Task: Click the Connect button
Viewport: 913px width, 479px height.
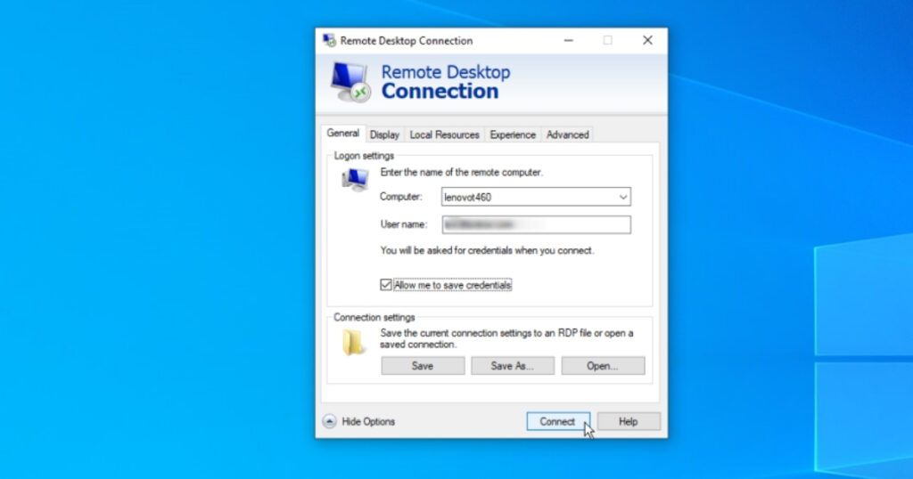Action: point(558,421)
